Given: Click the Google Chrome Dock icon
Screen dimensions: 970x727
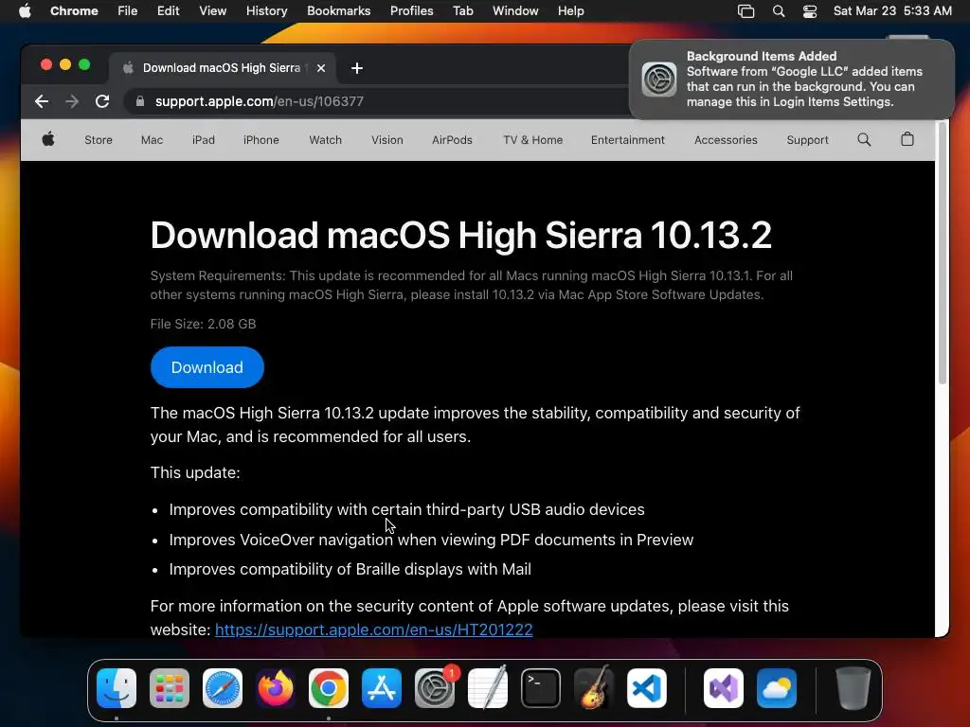Looking at the screenshot, I should point(329,687).
